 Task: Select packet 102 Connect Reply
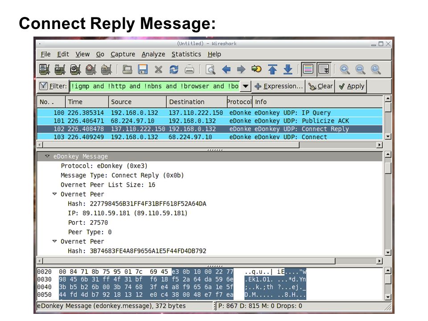click(x=210, y=129)
